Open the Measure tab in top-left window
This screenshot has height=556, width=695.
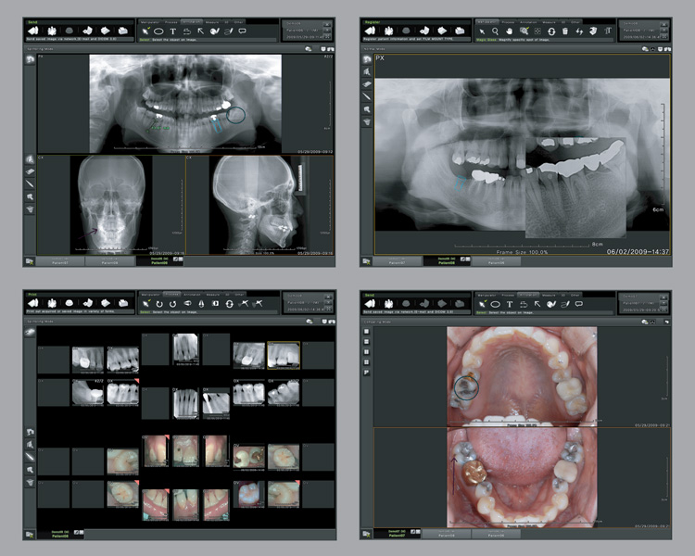coord(212,21)
